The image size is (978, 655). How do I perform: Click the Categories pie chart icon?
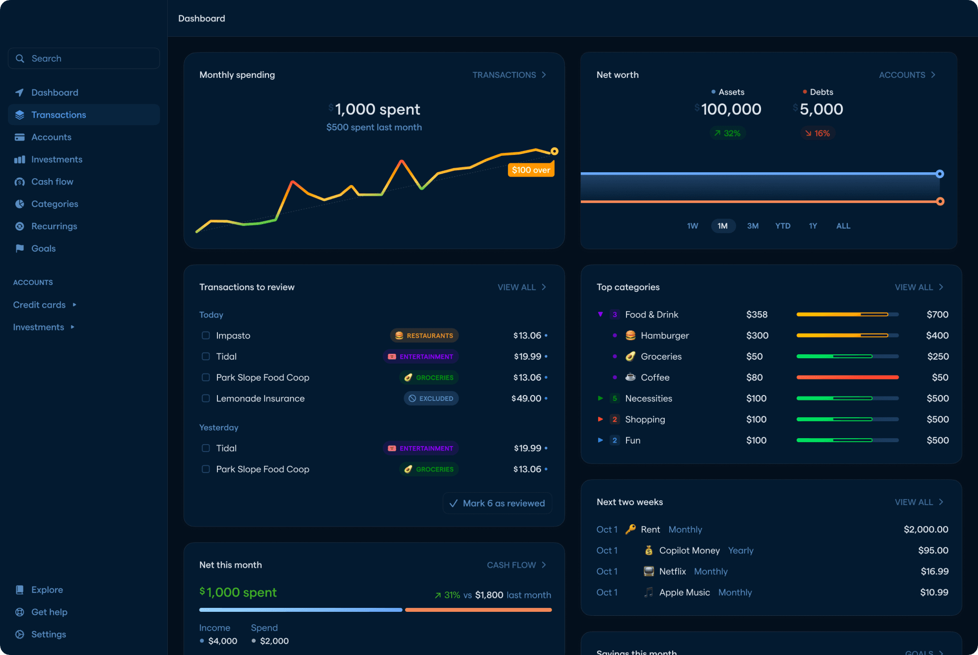[x=19, y=204]
